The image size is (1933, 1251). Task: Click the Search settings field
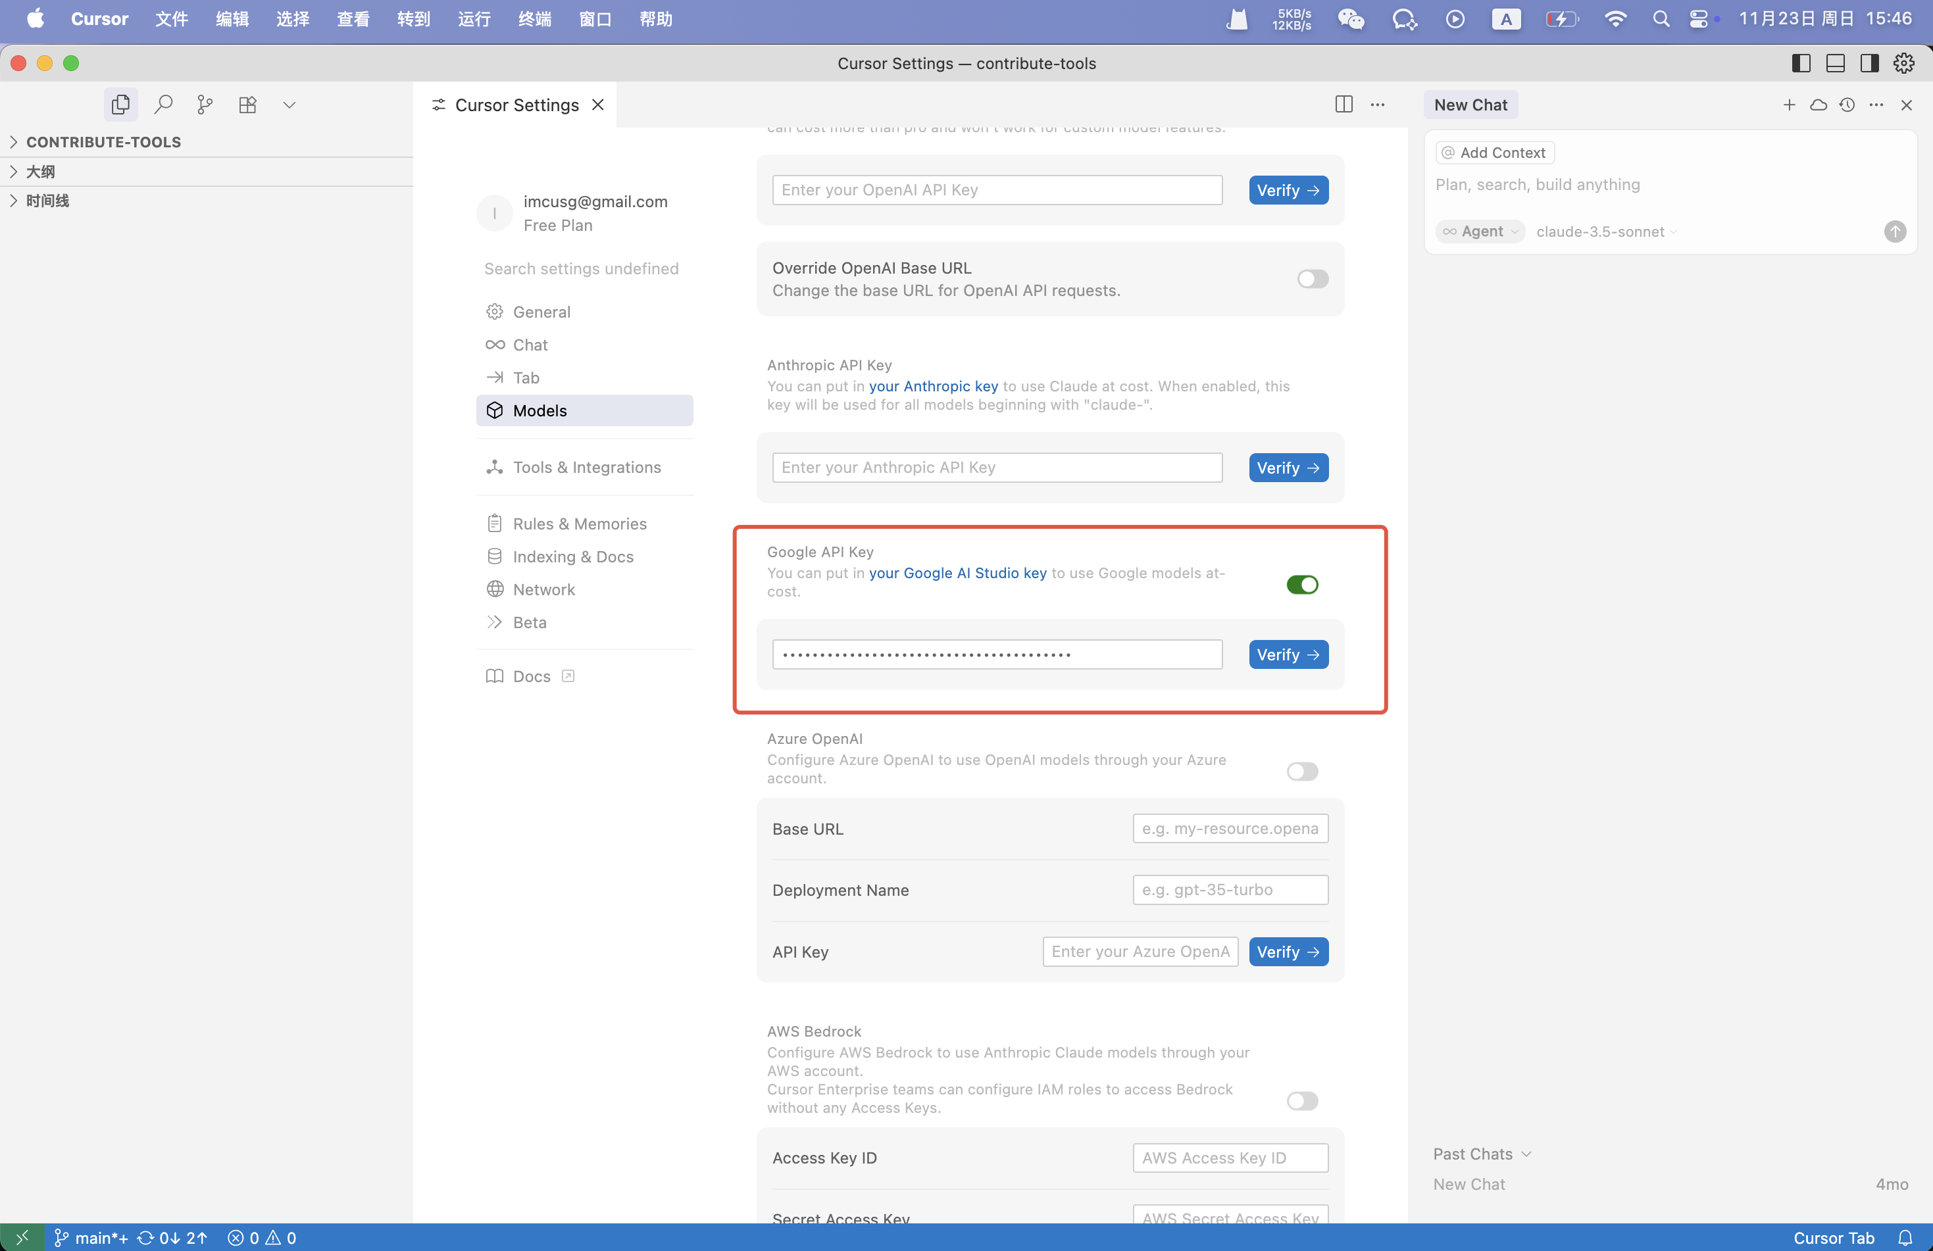pos(582,269)
